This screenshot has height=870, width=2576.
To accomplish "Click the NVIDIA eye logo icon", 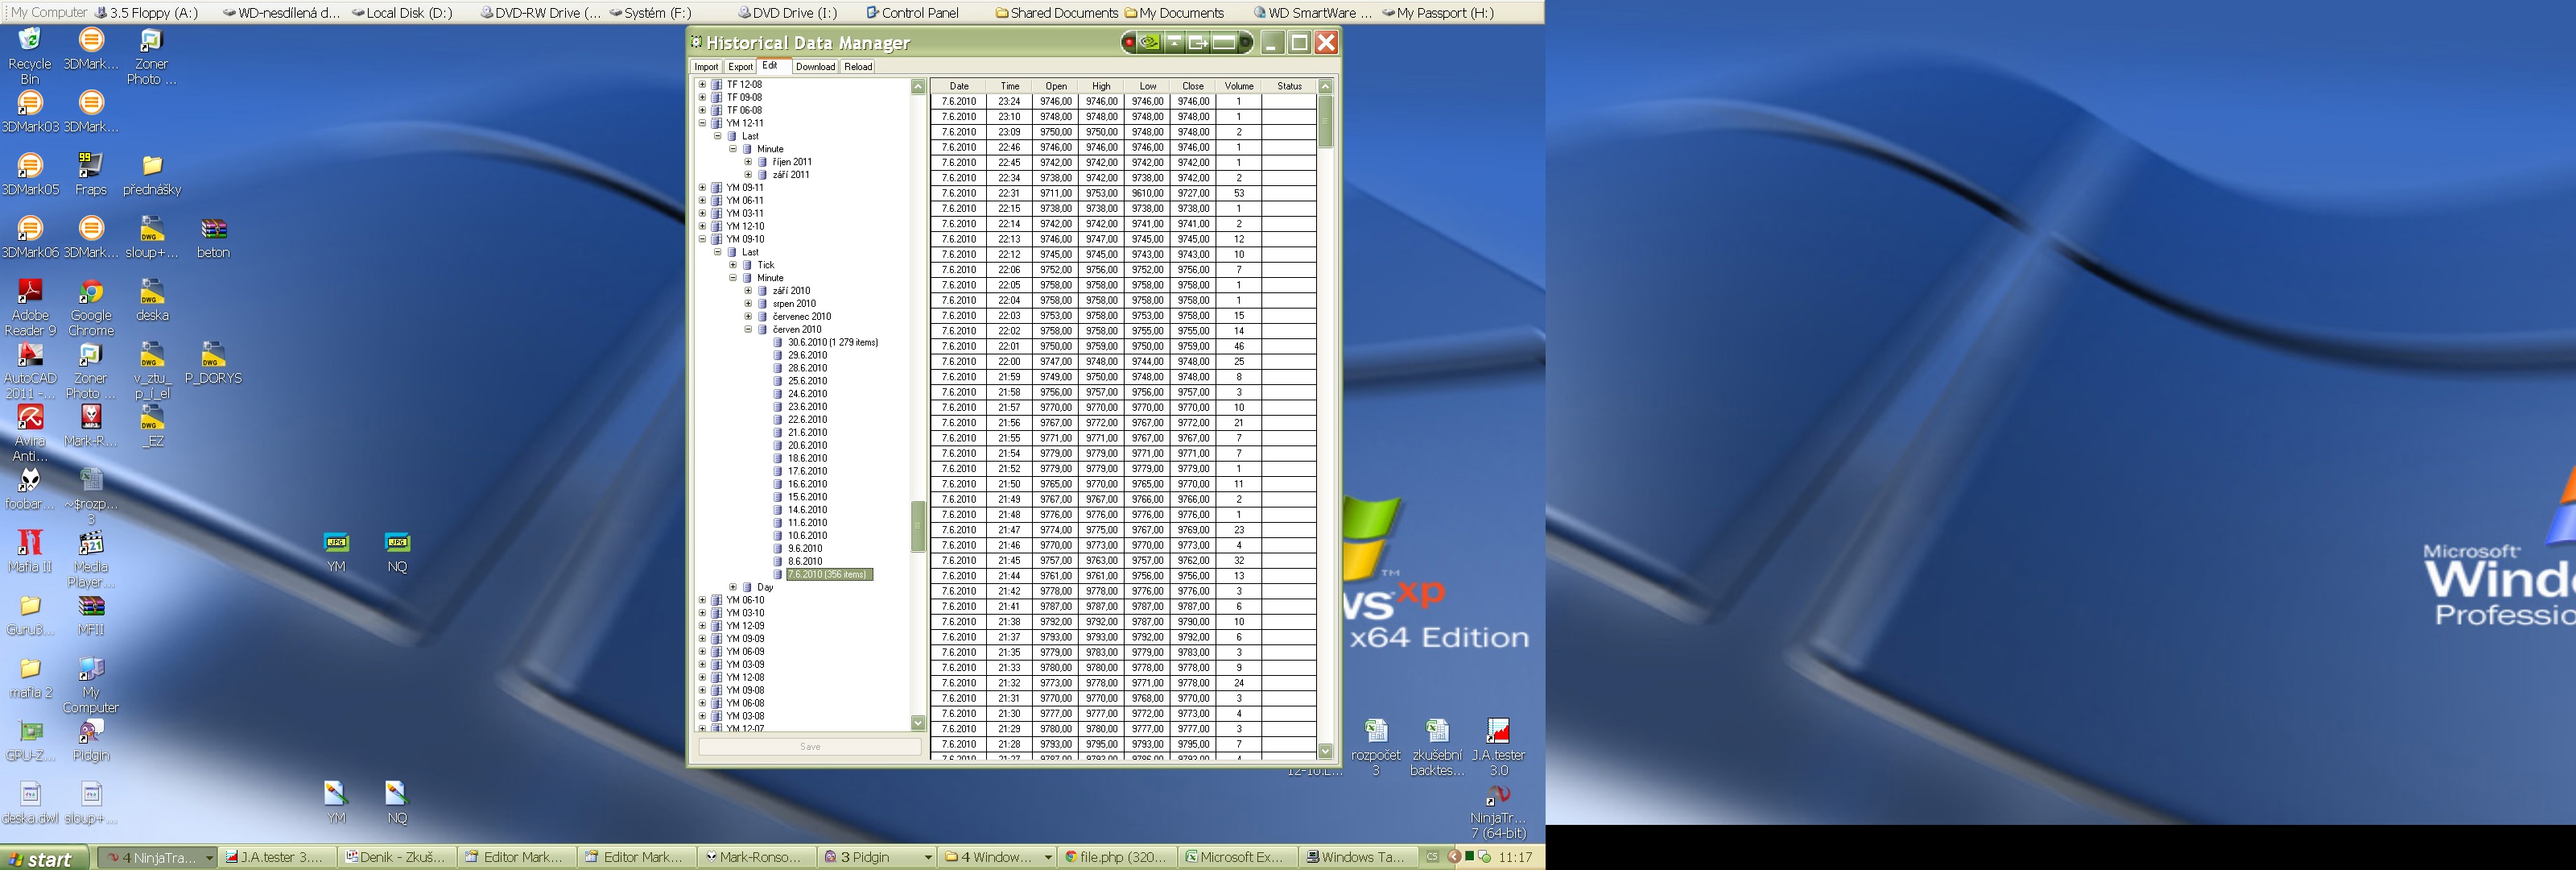I will (x=1150, y=43).
